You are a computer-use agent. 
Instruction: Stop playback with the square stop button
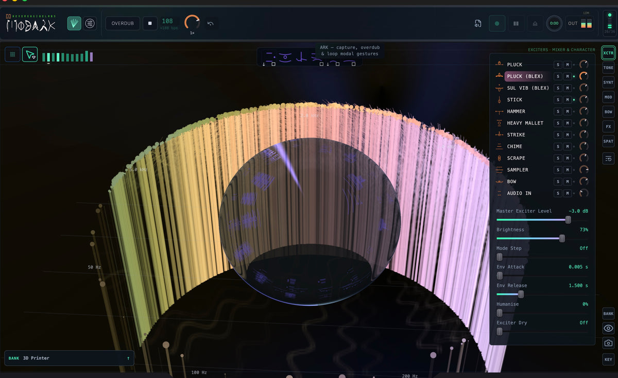coord(150,23)
